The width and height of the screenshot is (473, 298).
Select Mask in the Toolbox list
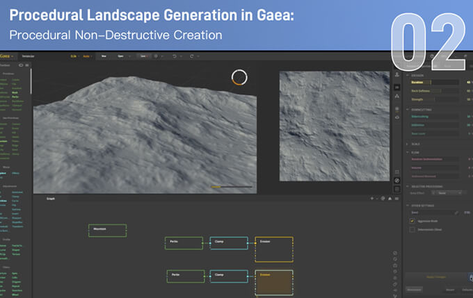coord(15,92)
